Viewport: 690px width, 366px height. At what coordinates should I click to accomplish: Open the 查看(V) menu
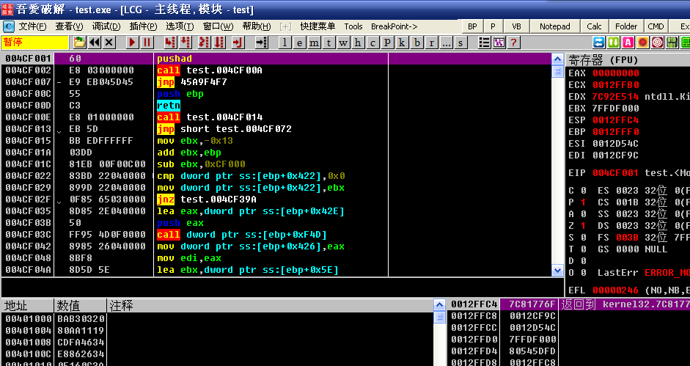[x=69, y=26]
